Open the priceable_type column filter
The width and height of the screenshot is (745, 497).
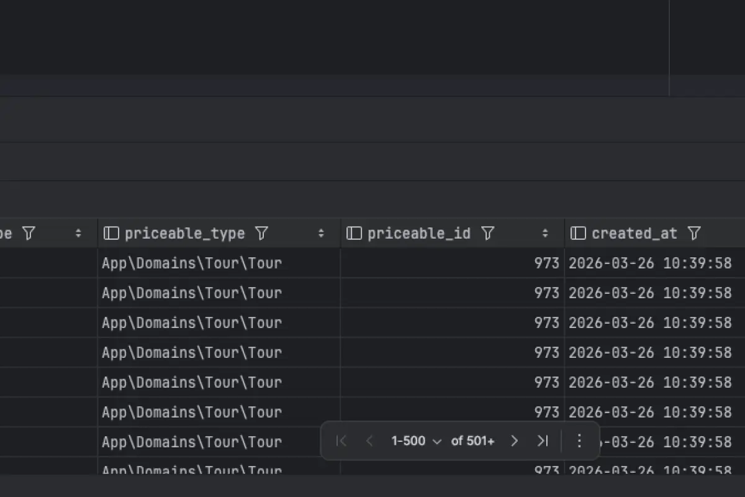tap(262, 233)
